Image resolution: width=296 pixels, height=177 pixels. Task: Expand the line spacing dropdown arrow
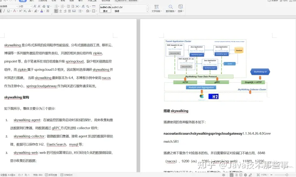(83, 11)
